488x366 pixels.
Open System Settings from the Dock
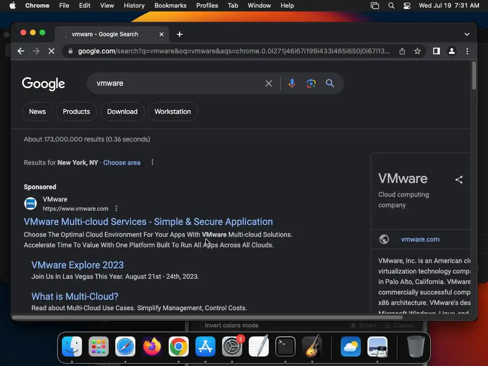coord(232,346)
